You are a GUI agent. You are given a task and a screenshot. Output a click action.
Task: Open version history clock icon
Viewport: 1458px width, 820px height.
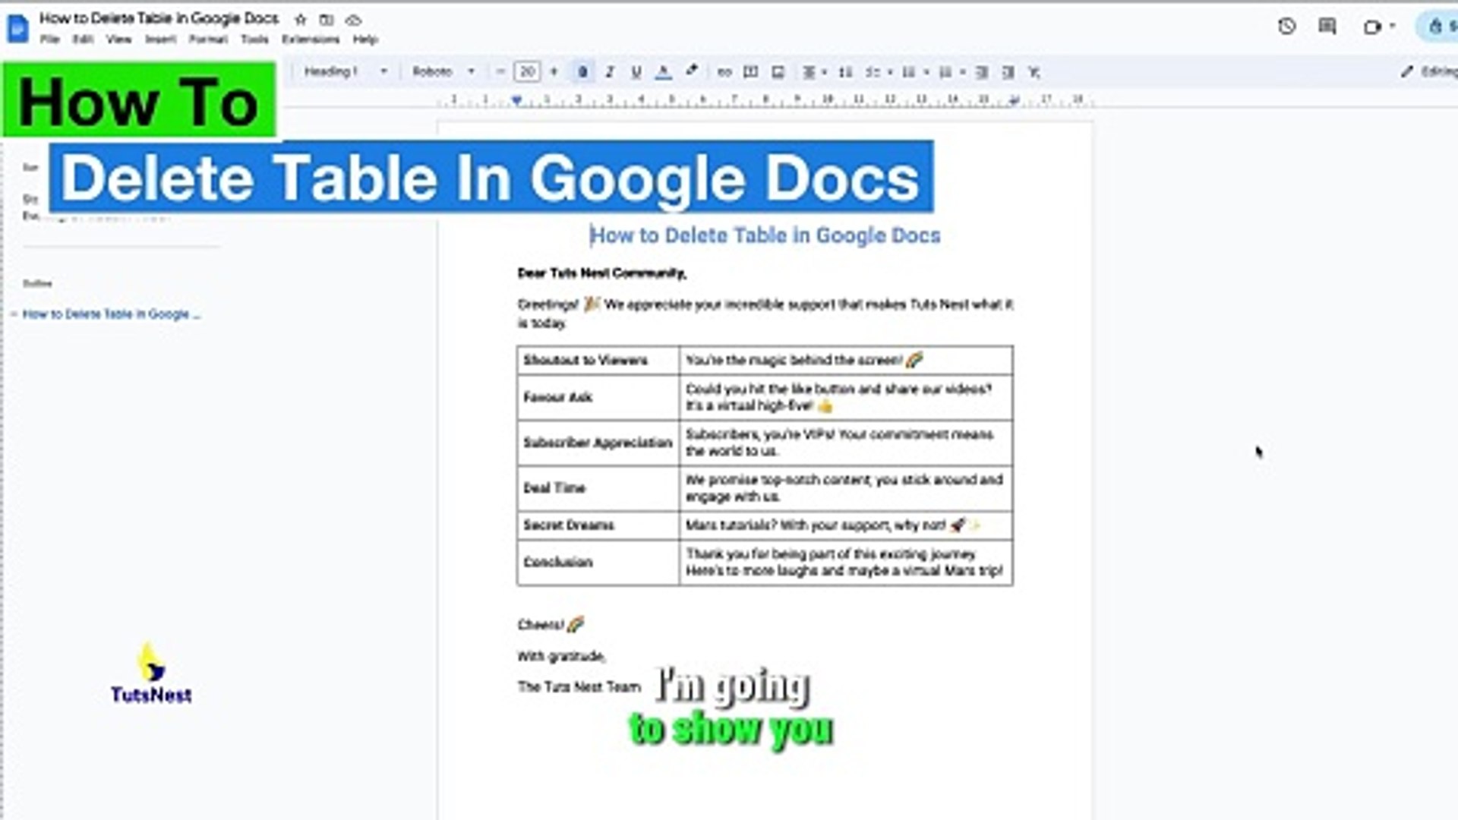[1286, 27]
